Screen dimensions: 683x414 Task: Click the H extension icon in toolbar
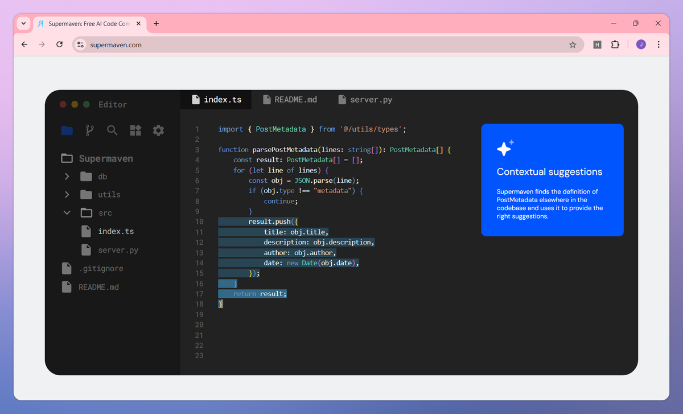pyautogui.click(x=597, y=44)
